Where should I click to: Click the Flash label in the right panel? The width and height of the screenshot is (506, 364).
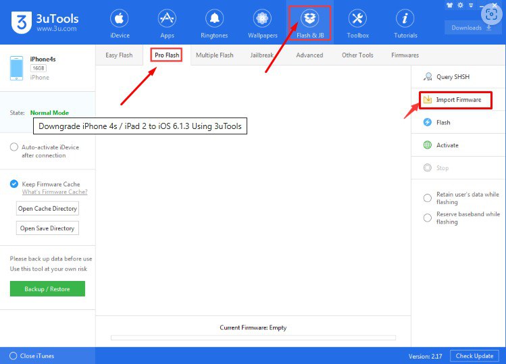tap(443, 123)
